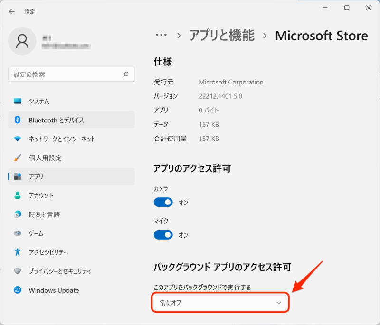Toggle the カメラ access switch off

pos(163,202)
